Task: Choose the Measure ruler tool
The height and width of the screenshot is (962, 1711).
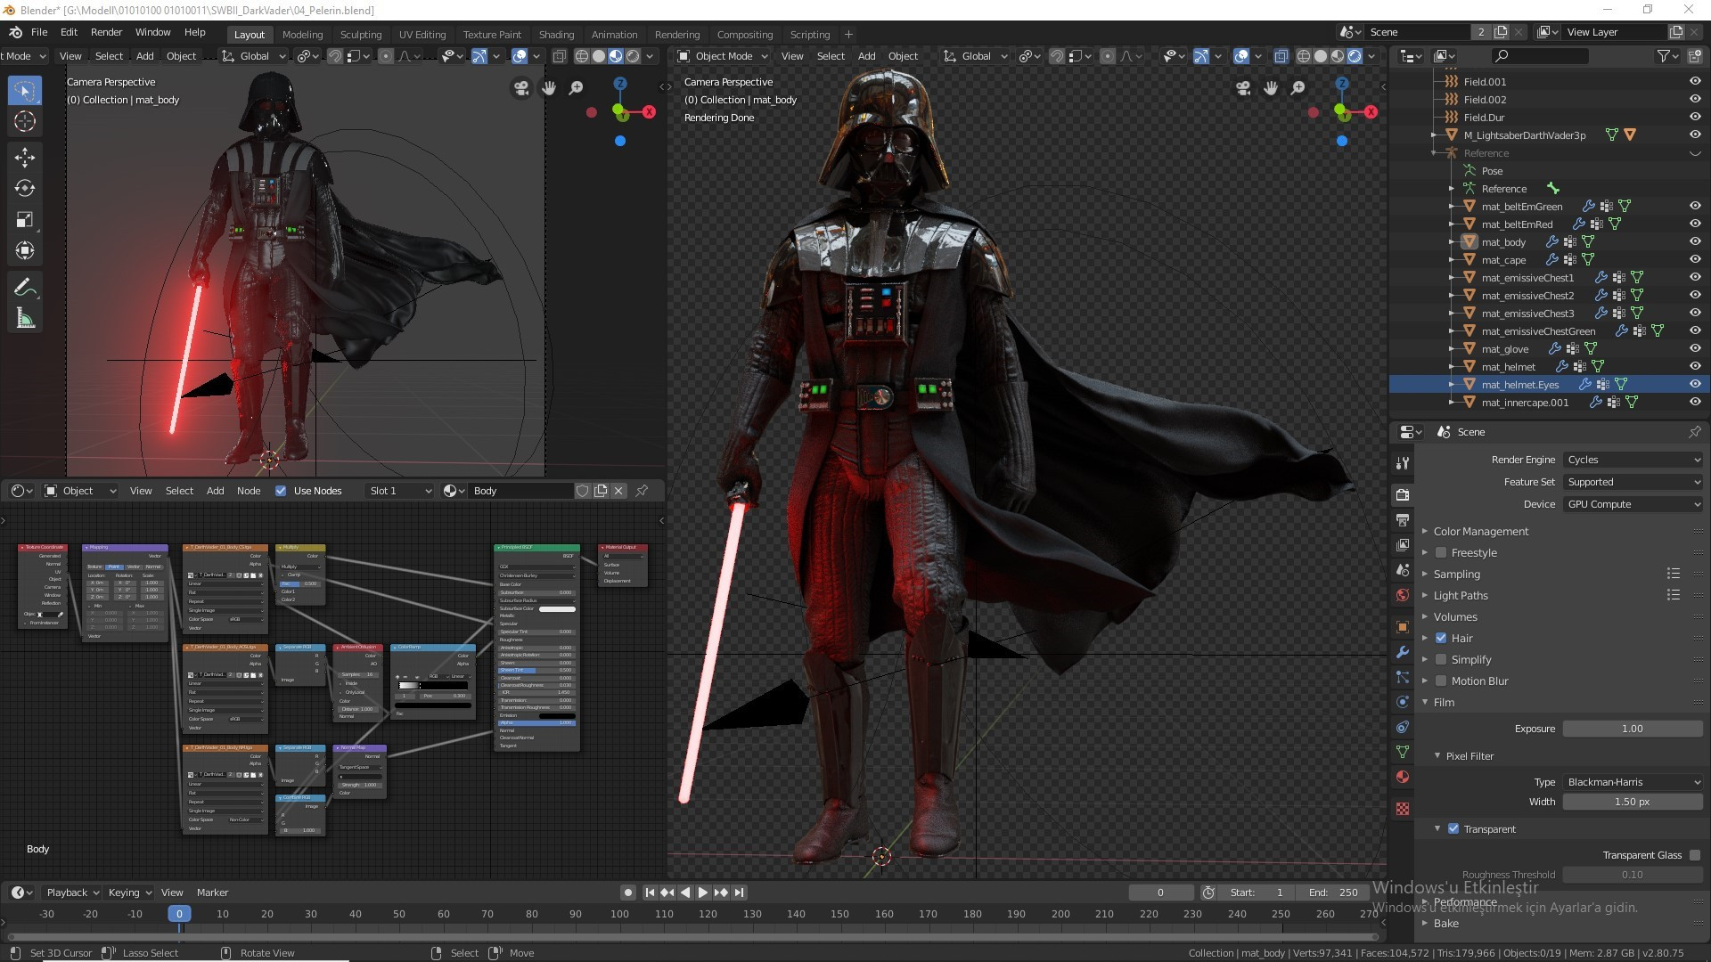Action: pos(25,319)
